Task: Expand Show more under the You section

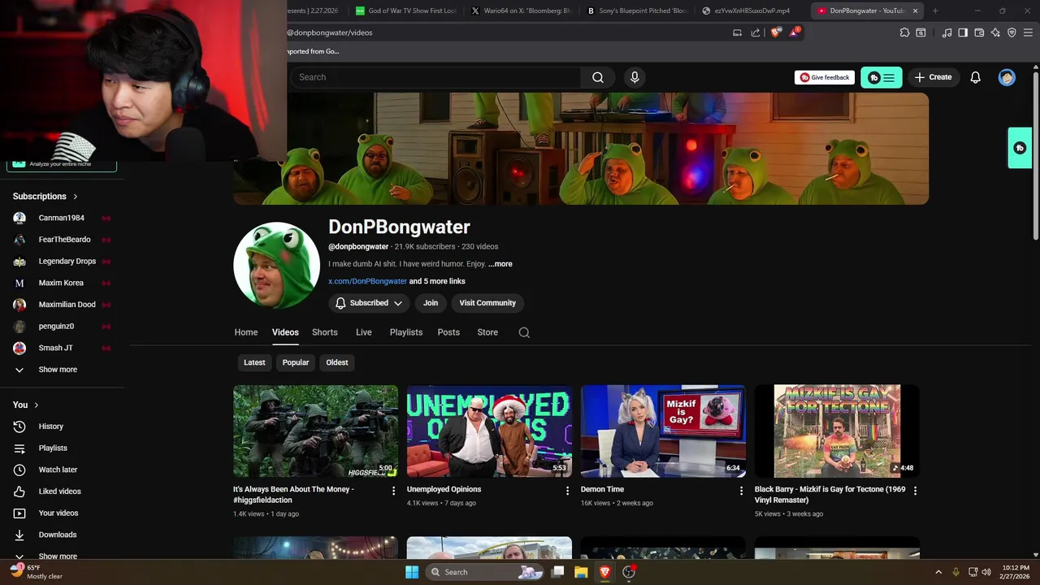Action: click(58, 557)
